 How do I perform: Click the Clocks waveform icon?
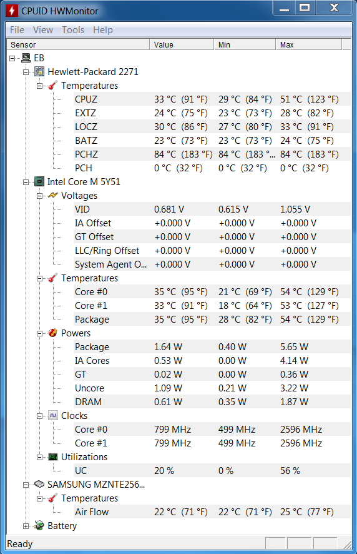[x=53, y=415]
